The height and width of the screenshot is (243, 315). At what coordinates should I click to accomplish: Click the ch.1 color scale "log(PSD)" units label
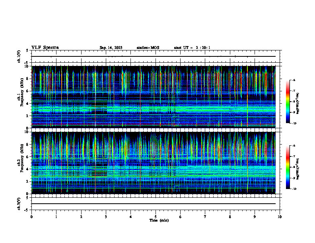[298, 103]
